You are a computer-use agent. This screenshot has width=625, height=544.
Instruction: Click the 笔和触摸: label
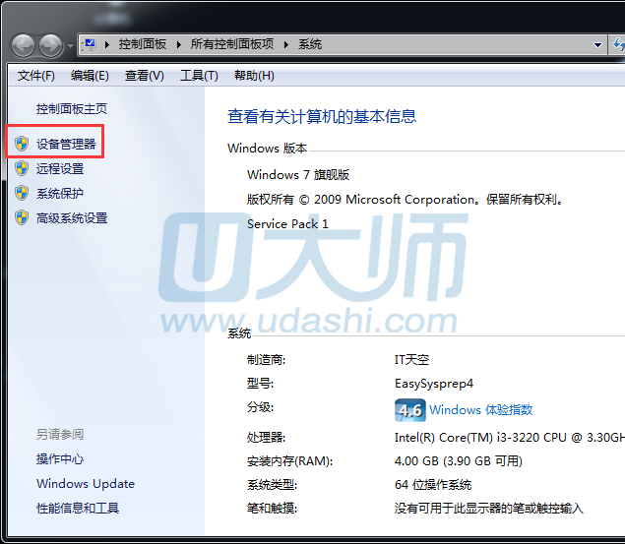pos(272,509)
